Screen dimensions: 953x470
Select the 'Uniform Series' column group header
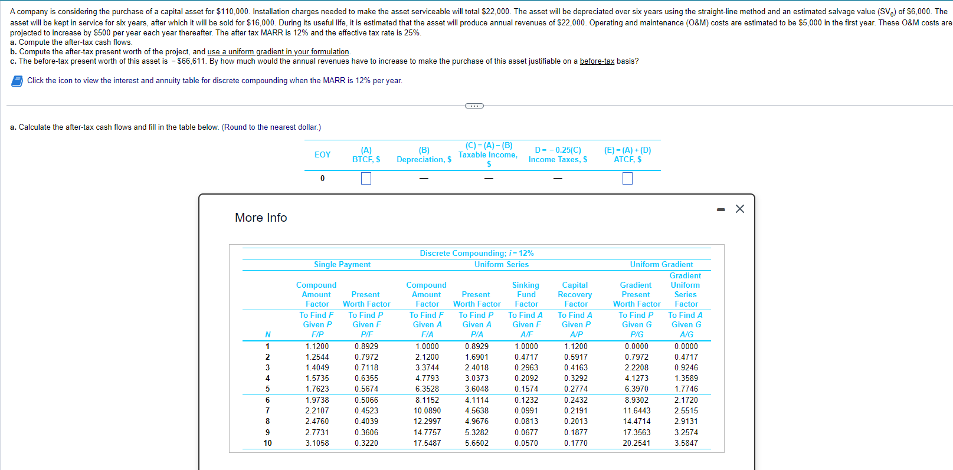coord(502,264)
